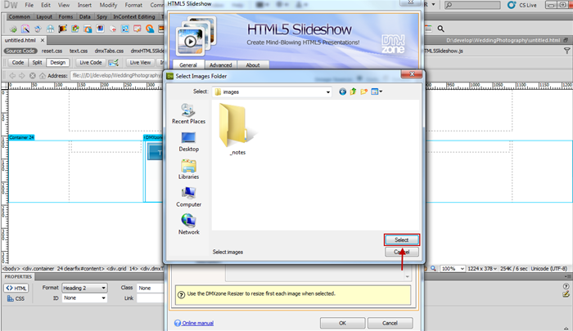
Task: Click the home icon beside Address field
Action: (43, 75)
